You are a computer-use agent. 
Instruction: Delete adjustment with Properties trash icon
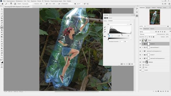(132, 64)
